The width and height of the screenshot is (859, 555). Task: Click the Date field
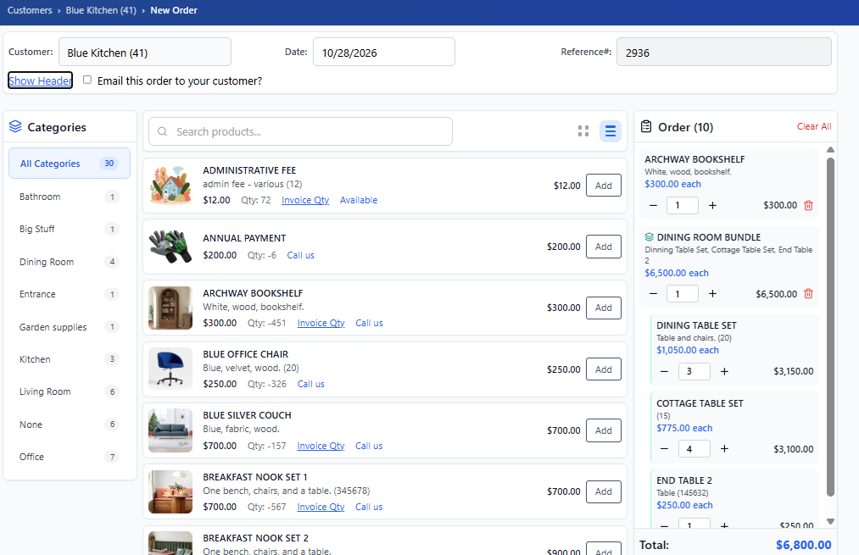point(383,52)
